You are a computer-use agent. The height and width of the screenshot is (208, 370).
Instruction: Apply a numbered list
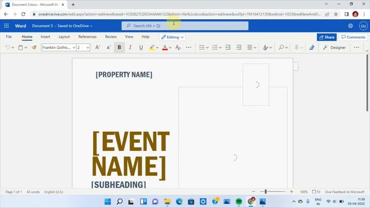pos(214,47)
